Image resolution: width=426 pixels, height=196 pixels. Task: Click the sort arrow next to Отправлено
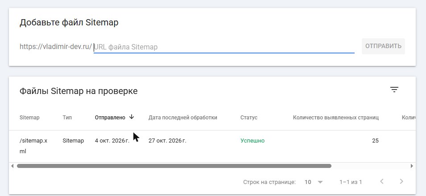[x=132, y=117]
